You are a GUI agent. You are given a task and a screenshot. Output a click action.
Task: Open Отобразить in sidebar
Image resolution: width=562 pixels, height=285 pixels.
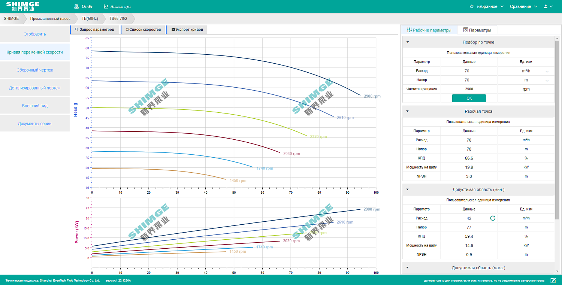coord(34,34)
